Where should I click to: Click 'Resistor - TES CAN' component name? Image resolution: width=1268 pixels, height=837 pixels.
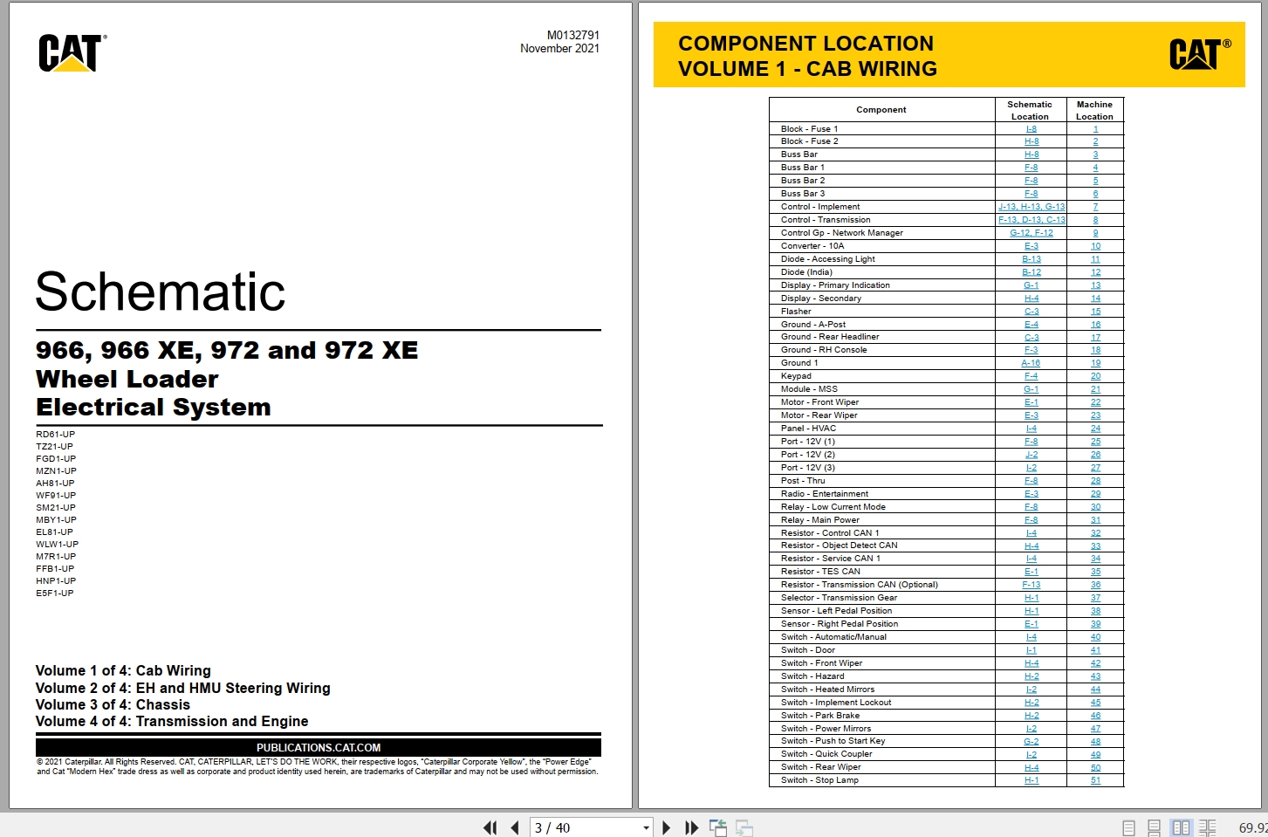(x=820, y=572)
